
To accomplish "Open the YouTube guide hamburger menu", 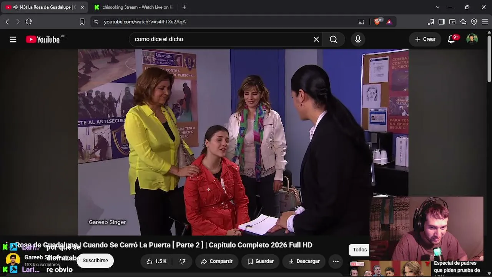I will pyautogui.click(x=13, y=39).
